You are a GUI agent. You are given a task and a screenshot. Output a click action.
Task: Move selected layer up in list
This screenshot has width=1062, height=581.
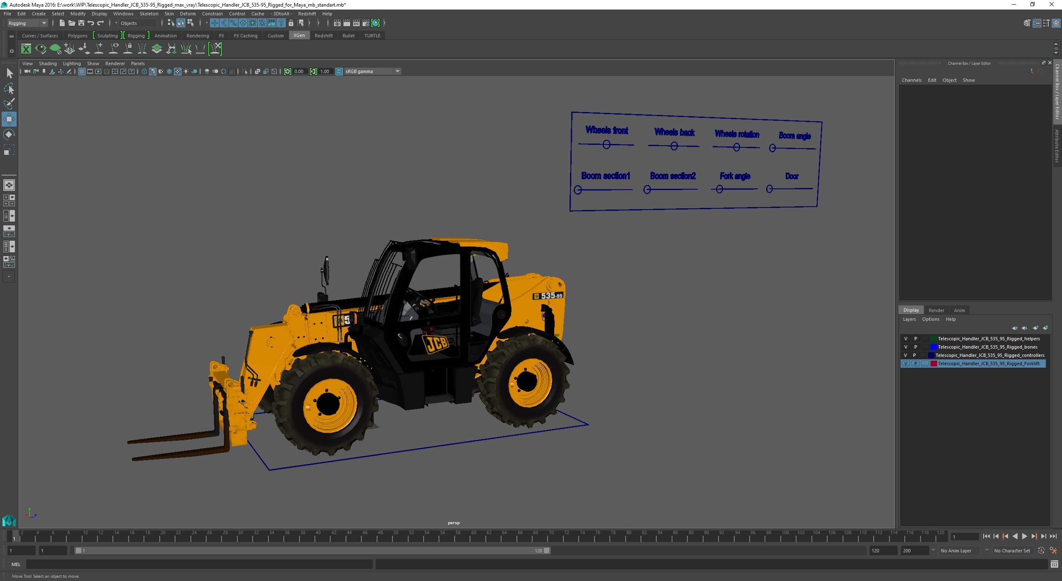[1015, 328]
